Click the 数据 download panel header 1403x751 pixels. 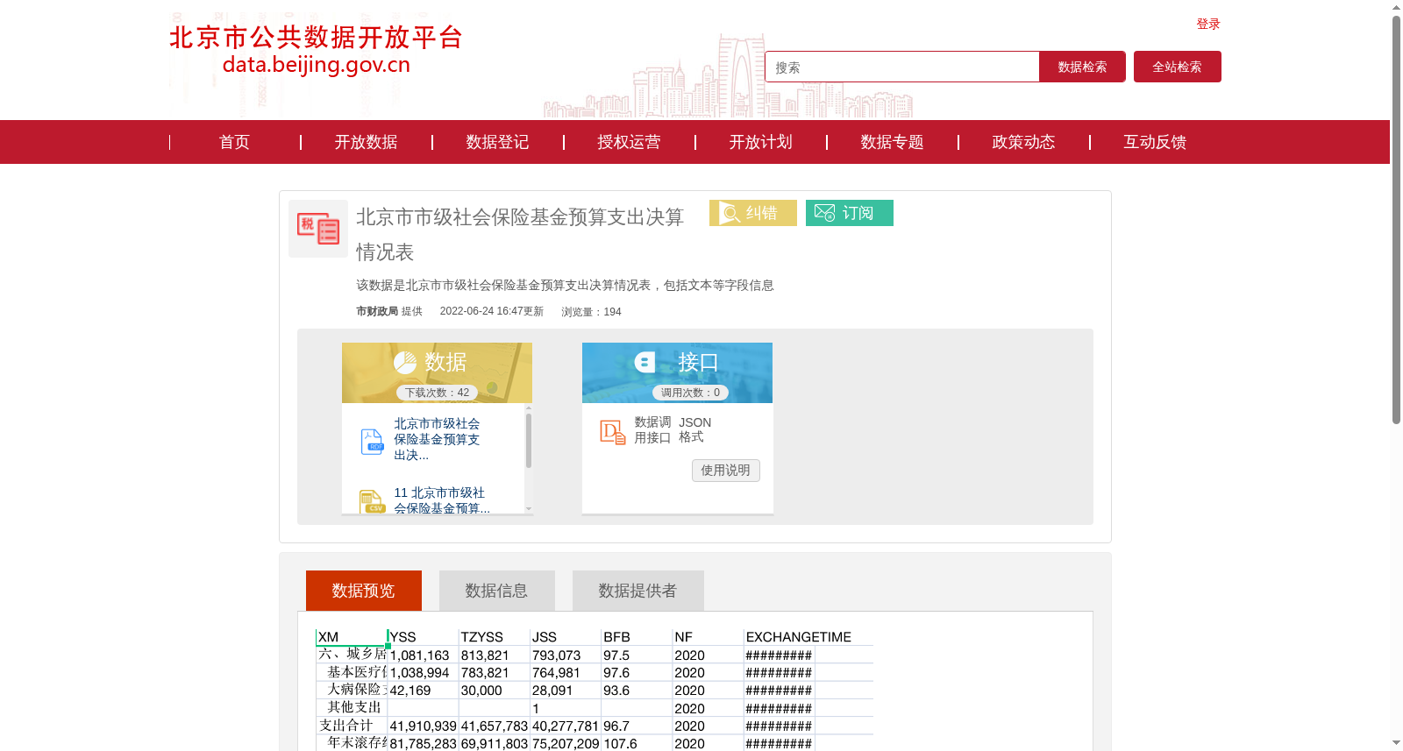(x=437, y=372)
